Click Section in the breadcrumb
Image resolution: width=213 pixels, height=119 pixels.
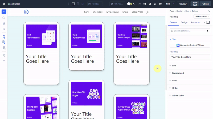[x=179, y=11]
